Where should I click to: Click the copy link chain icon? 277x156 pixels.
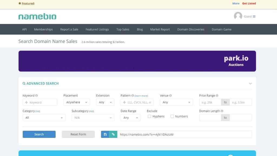[113, 134]
